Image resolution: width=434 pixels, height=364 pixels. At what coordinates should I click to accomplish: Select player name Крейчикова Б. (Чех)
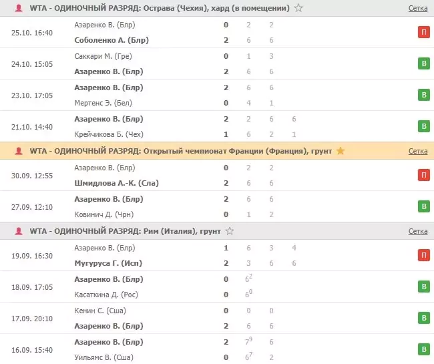pyautogui.click(x=109, y=134)
